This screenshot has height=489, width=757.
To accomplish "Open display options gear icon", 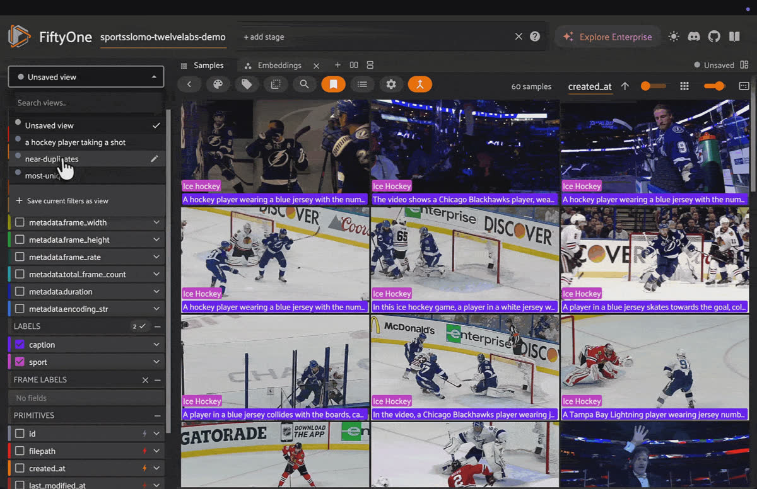I will [391, 84].
